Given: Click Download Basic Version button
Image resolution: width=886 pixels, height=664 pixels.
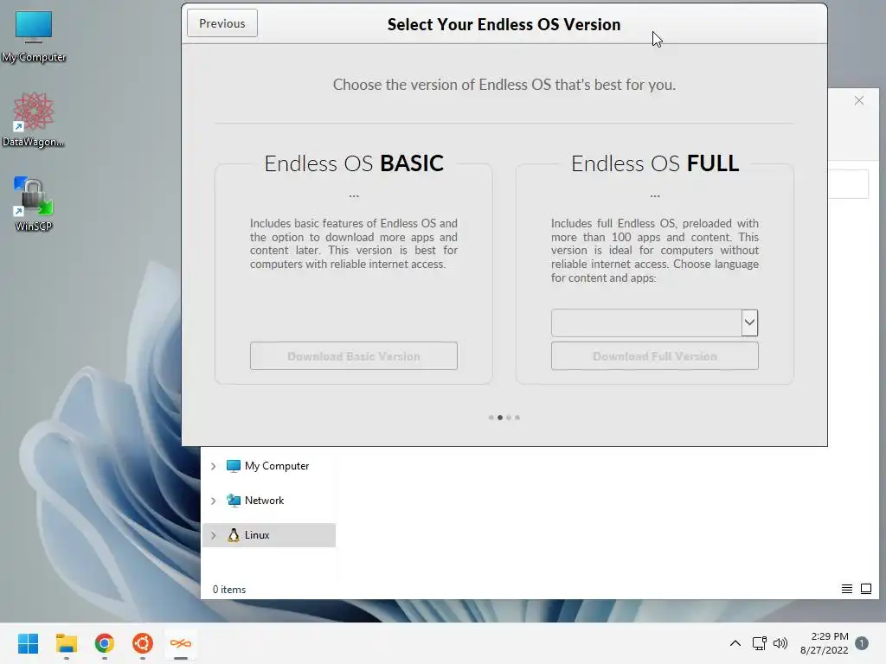Looking at the screenshot, I should 354,356.
